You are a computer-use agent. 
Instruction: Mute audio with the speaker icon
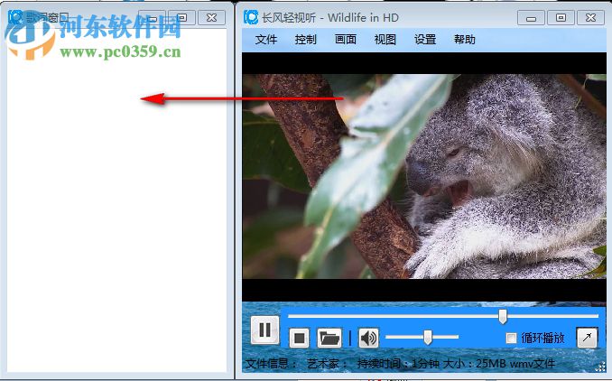click(368, 338)
